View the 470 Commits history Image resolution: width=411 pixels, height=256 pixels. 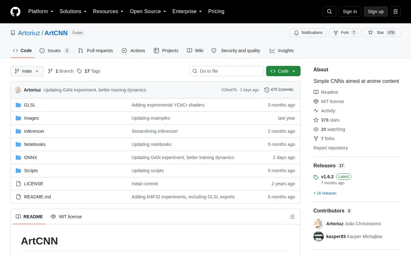click(x=279, y=90)
